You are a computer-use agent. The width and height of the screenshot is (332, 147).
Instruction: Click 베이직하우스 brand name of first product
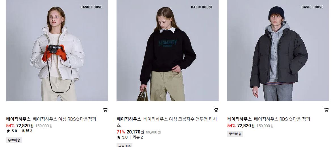coord(18,119)
